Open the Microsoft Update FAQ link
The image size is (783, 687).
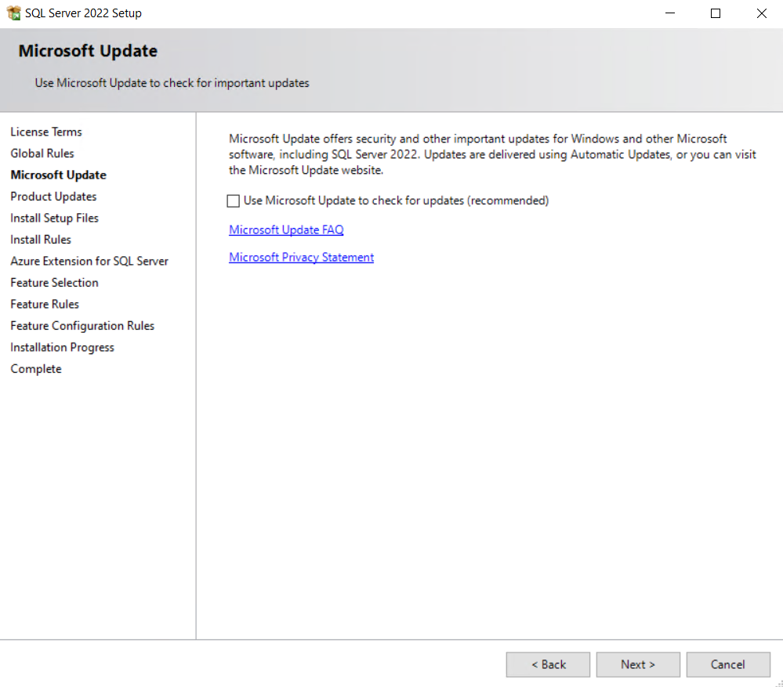tap(286, 230)
